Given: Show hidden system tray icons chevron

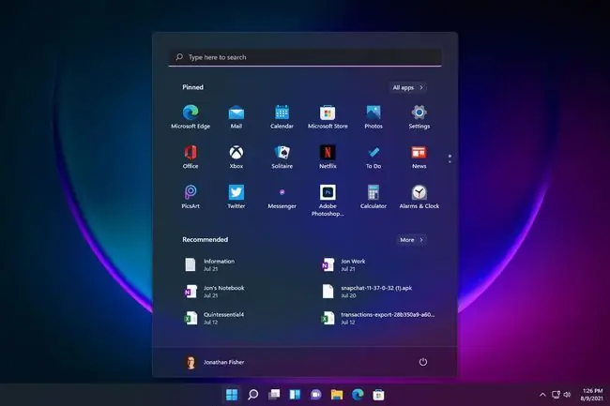Looking at the screenshot, I should coord(542,395).
